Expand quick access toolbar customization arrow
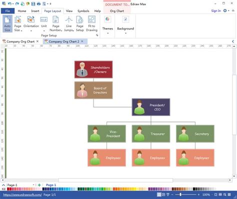This screenshot has height=199, width=237. [50, 3]
